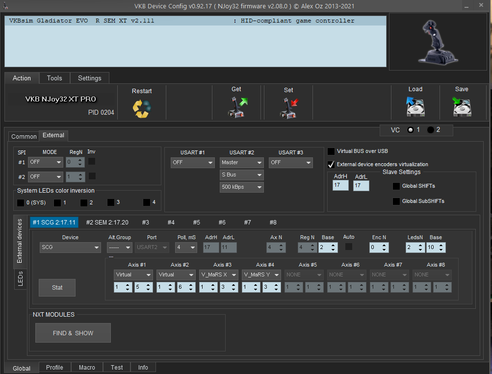Select device tab #3
This screenshot has height=374, width=492.
point(145,222)
